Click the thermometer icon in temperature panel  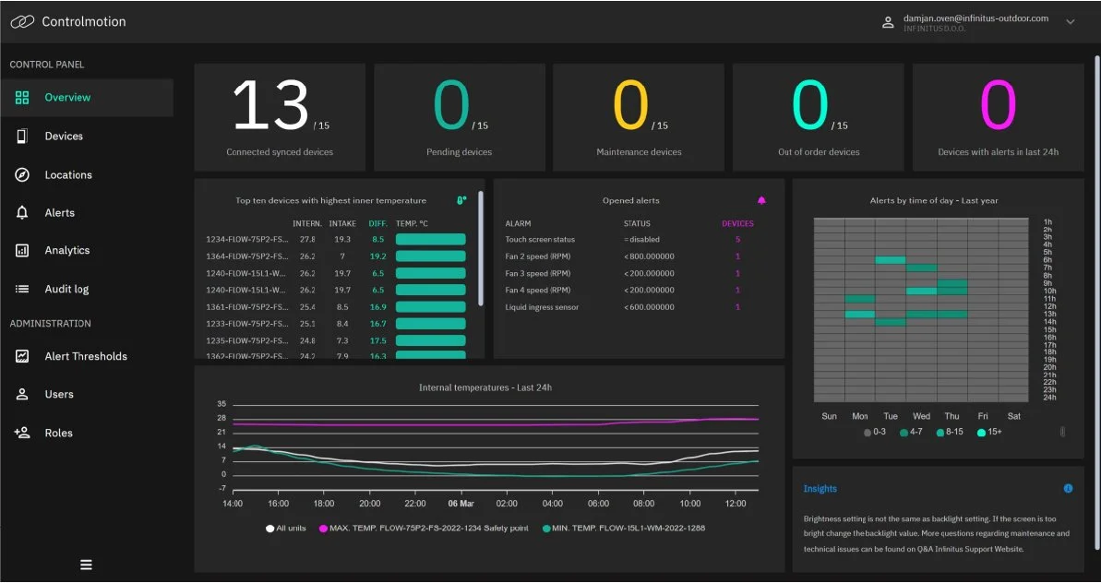tap(461, 201)
